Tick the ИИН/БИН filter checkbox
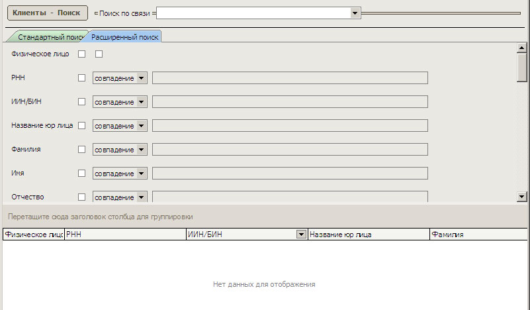 click(x=82, y=102)
